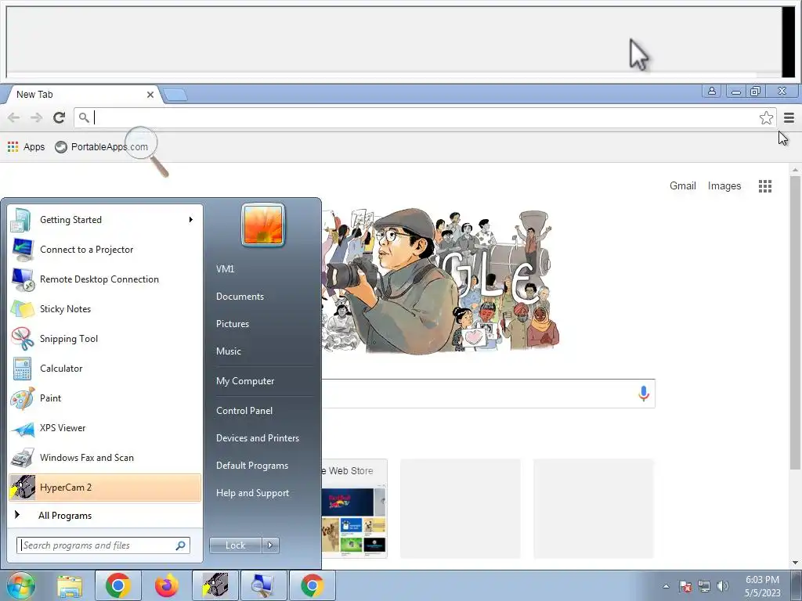Open the volume speaker tray icon
This screenshot has width=802, height=601.
723,586
